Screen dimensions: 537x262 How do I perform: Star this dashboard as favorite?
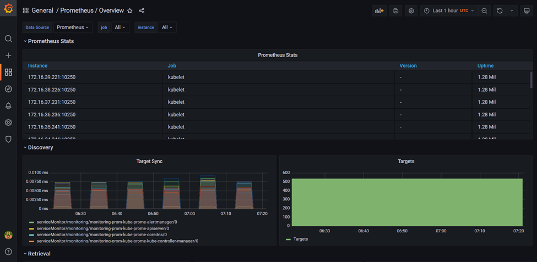130,10
